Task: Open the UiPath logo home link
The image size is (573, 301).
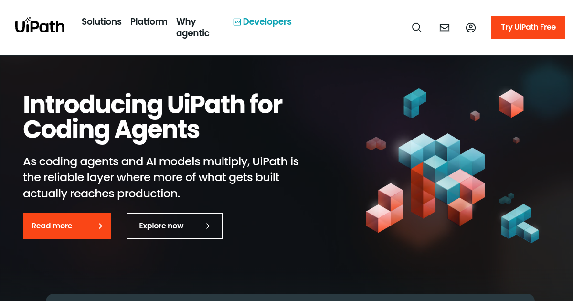Action: pyautogui.click(x=40, y=26)
